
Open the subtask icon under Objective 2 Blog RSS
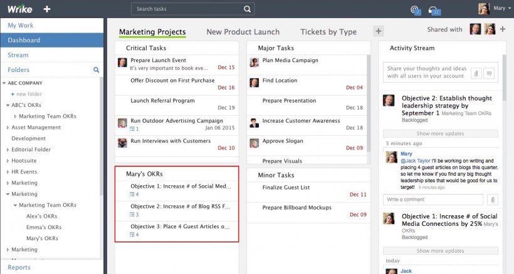134,215
